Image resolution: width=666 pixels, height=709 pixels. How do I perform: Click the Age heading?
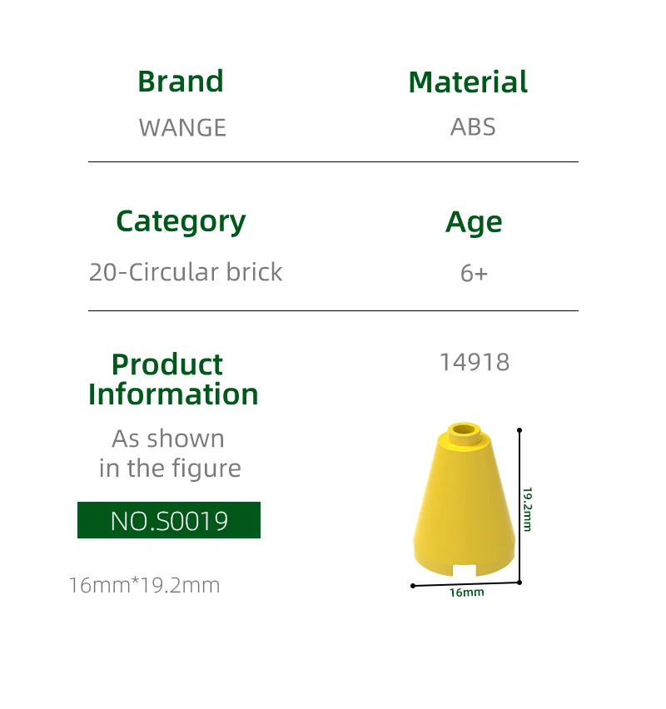coord(474,222)
